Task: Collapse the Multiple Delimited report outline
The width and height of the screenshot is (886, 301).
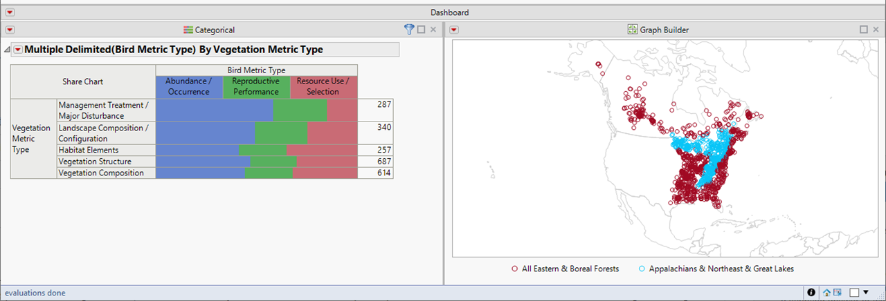Action: point(7,50)
